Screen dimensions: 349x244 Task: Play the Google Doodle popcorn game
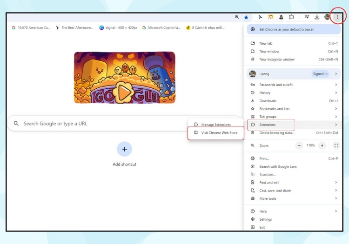(x=124, y=92)
